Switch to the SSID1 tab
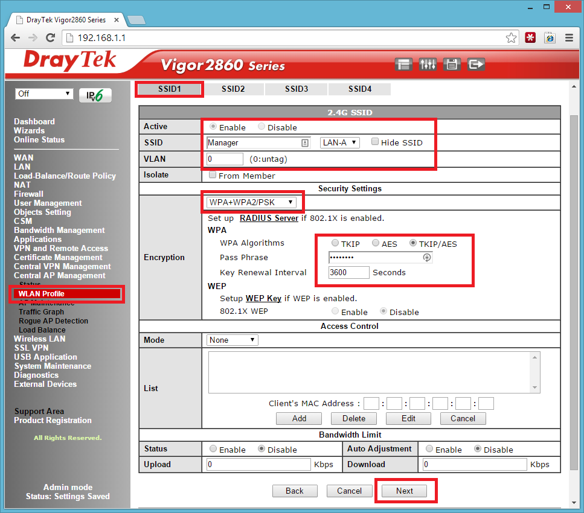 [x=170, y=89]
